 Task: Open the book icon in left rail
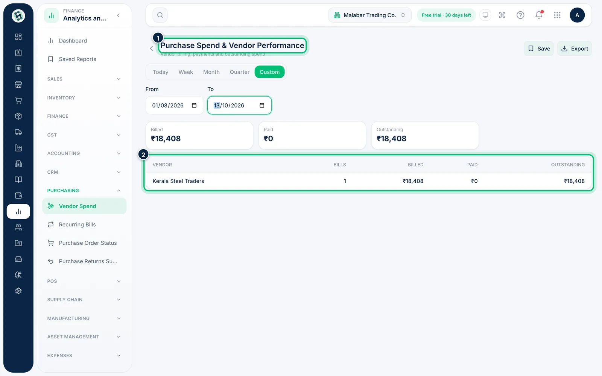(18, 180)
